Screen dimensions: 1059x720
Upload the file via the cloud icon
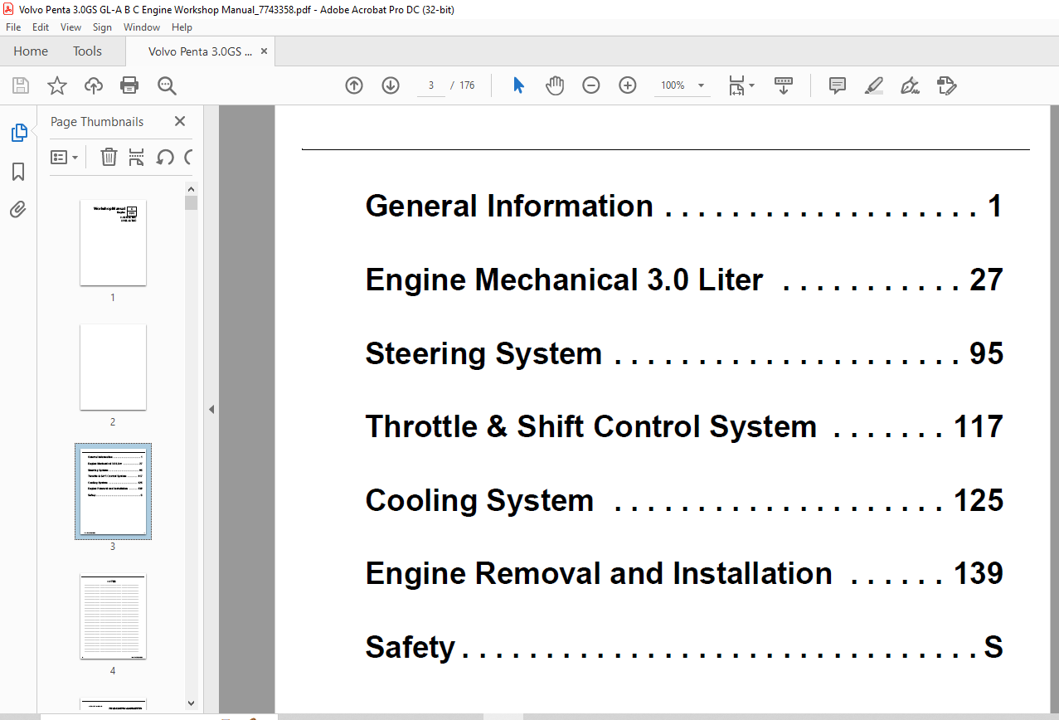click(94, 85)
